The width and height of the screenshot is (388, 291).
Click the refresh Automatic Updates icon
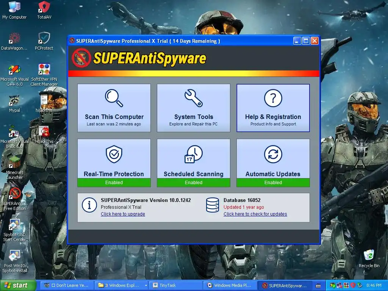[273, 154]
